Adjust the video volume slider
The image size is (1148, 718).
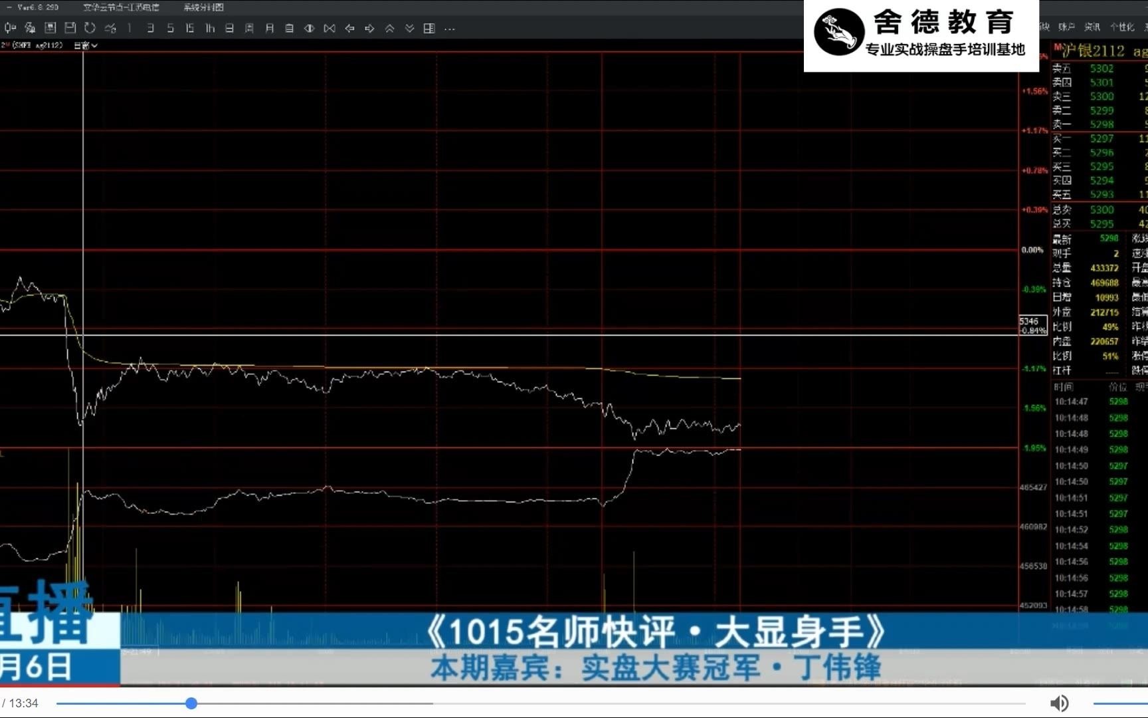pos(1120,703)
